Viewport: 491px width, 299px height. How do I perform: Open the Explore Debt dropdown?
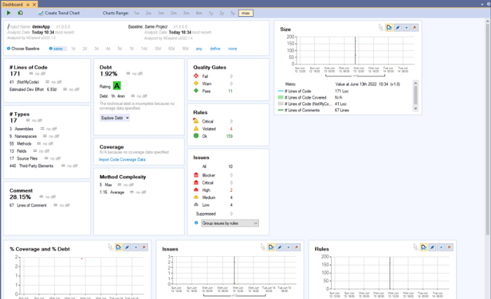[115, 118]
